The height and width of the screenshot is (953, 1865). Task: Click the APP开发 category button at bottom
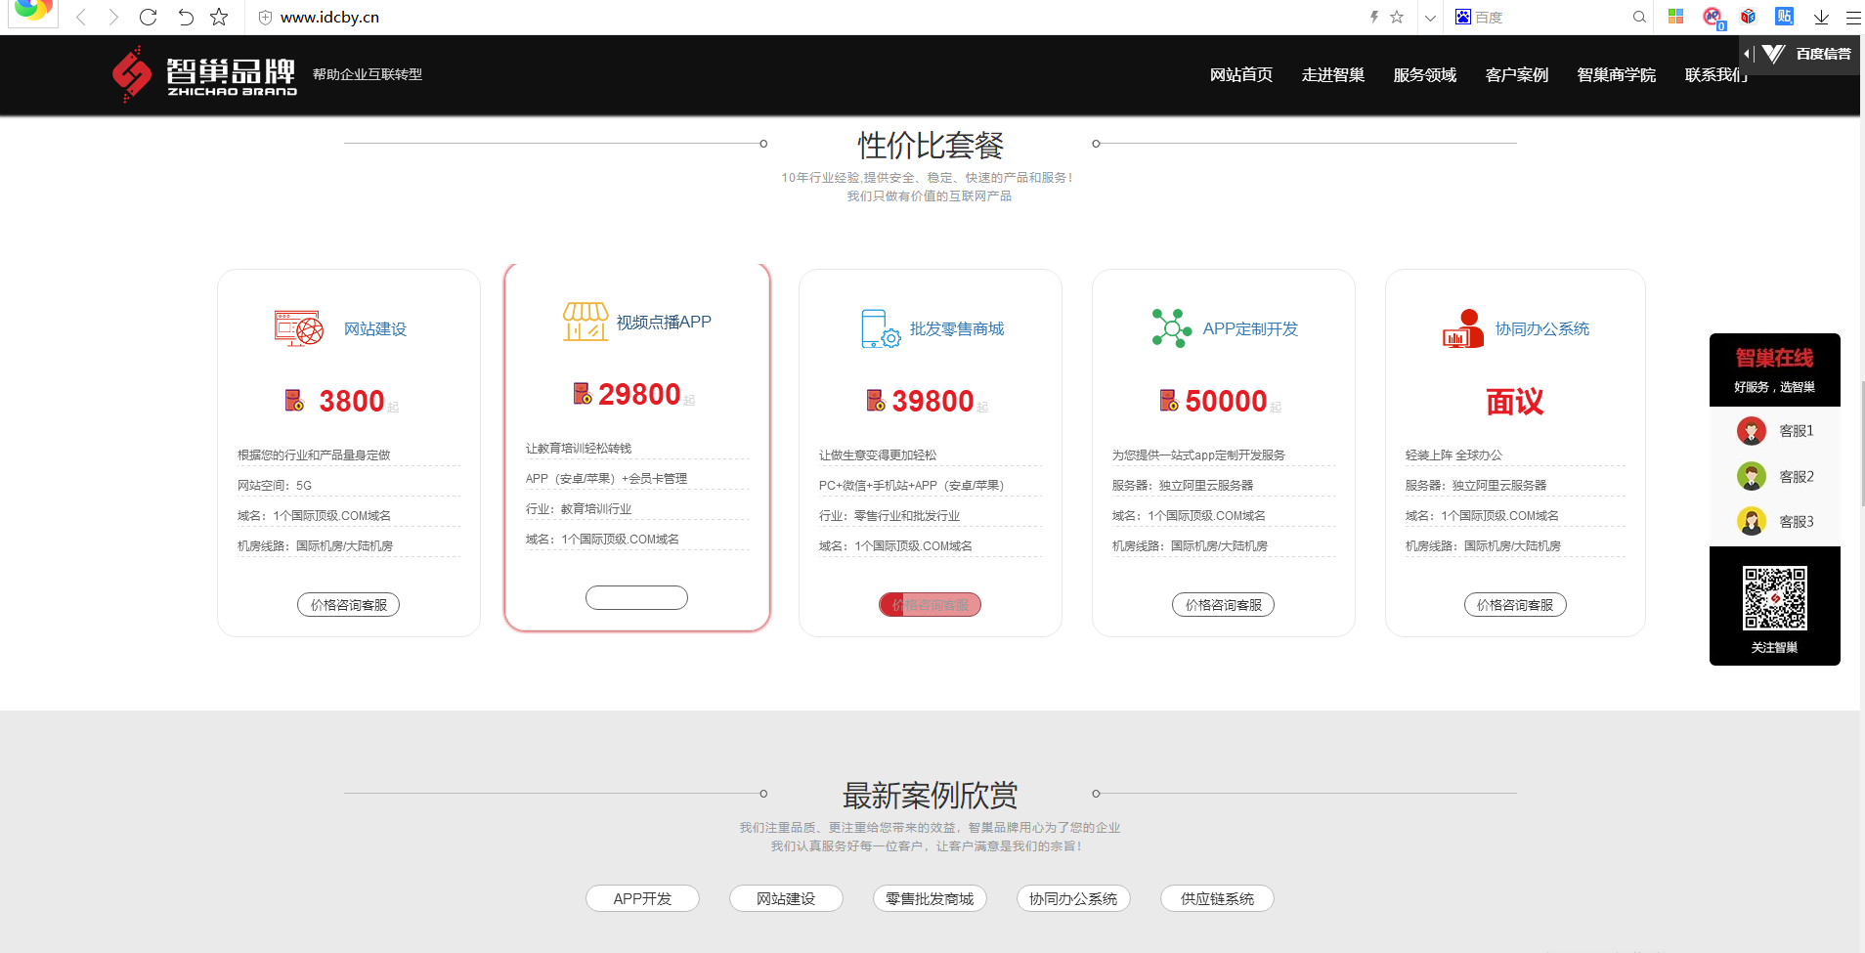pos(642,898)
